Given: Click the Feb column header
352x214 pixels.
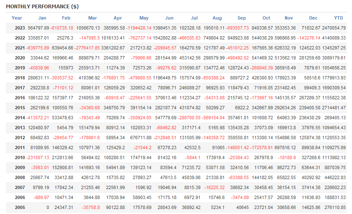Looking at the screenshot, I should pos(66,18).
